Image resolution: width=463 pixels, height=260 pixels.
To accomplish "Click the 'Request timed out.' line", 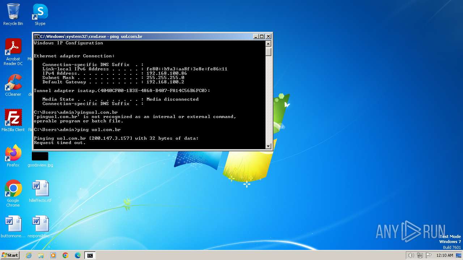I will pos(60,143).
